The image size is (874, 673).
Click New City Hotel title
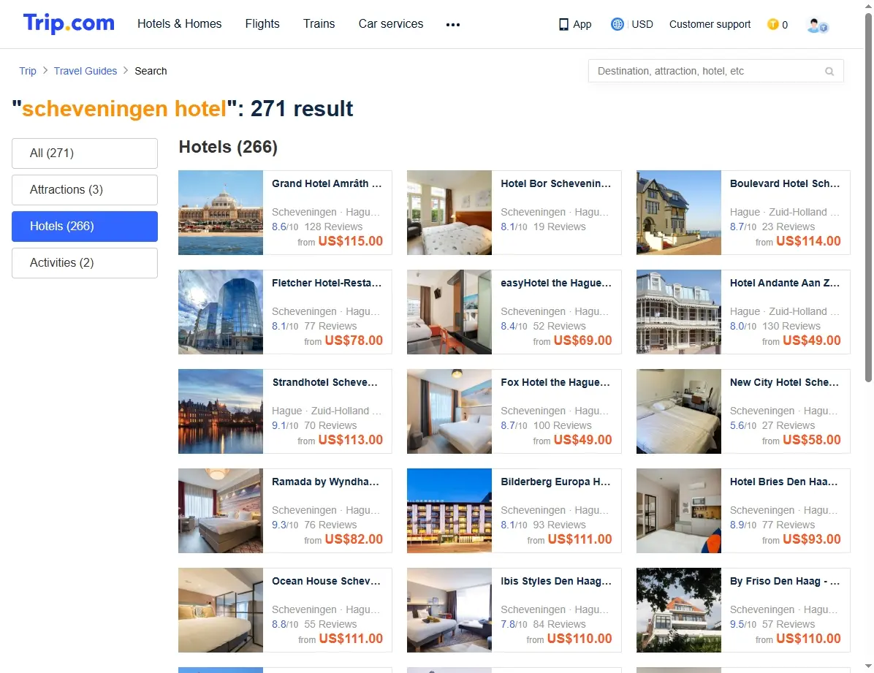coord(784,382)
